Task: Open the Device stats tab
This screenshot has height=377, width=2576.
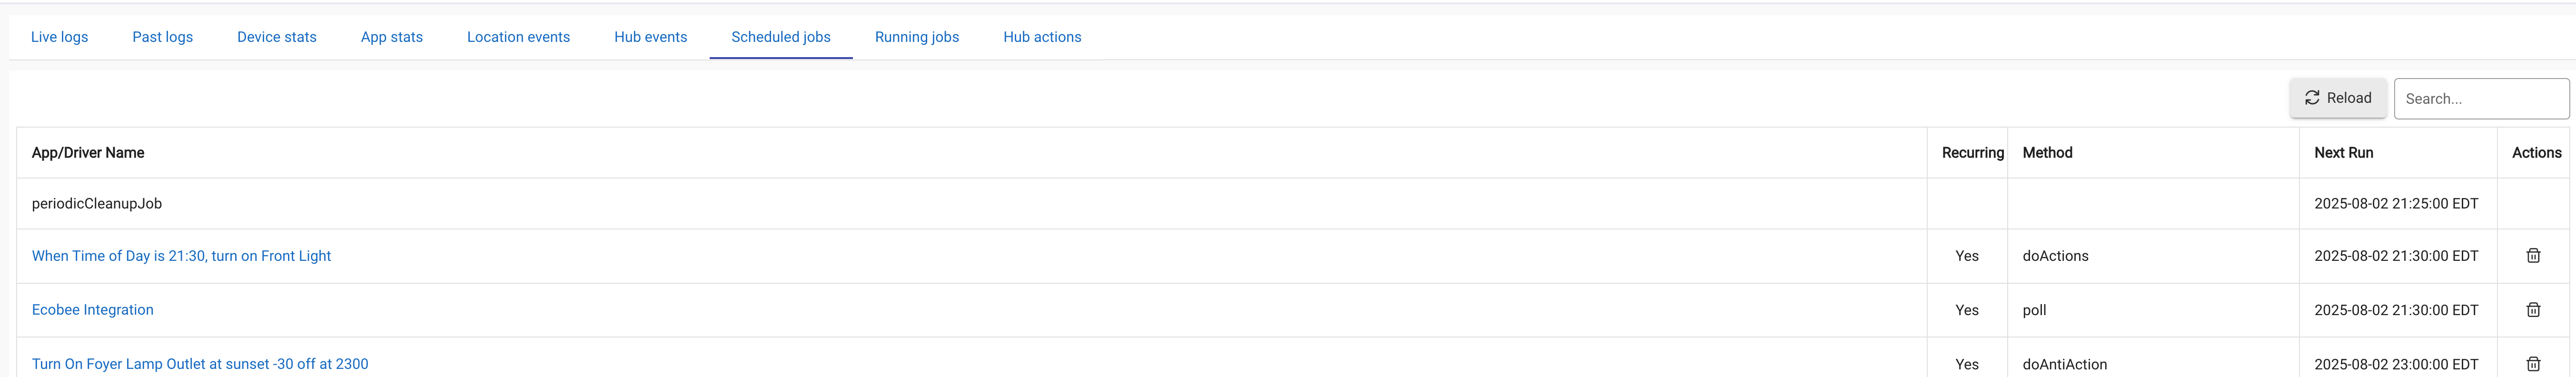Action: tap(277, 37)
